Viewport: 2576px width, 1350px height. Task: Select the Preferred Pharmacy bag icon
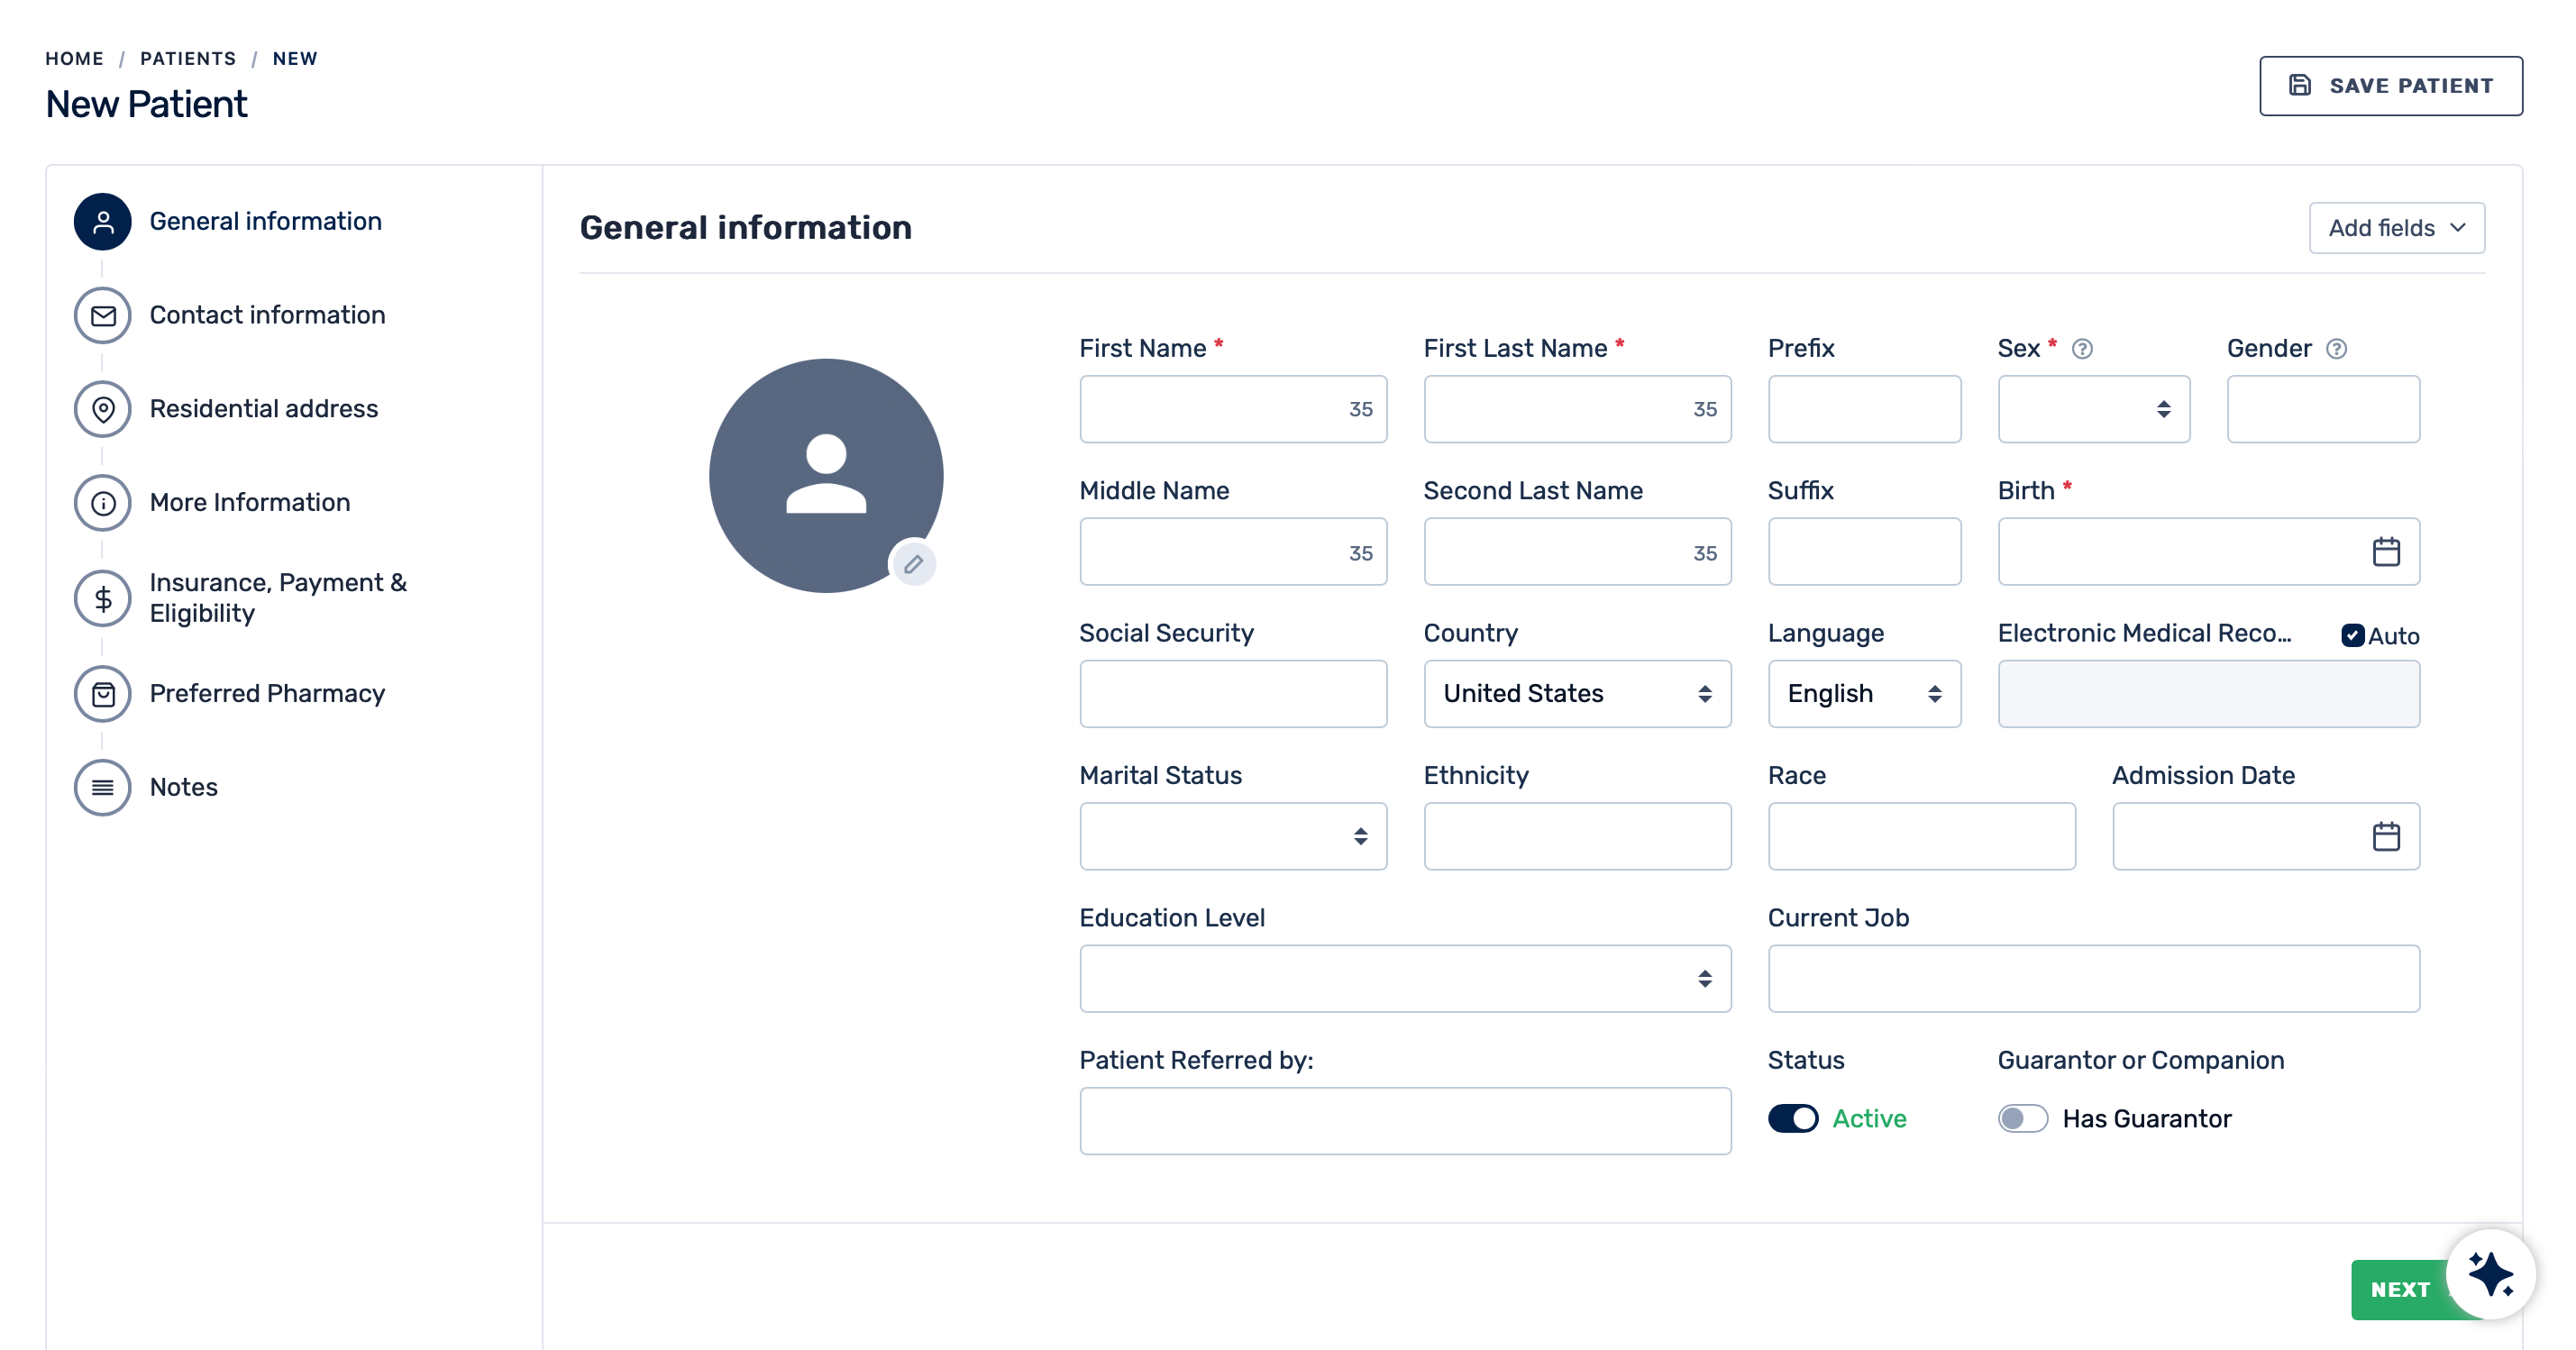point(103,694)
